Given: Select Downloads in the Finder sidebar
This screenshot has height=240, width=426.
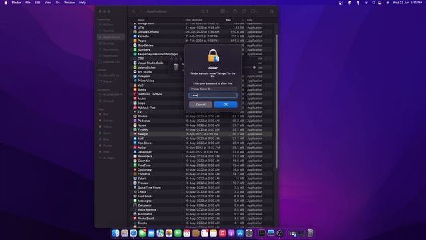Looking at the screenshot, I should point(111,56).
